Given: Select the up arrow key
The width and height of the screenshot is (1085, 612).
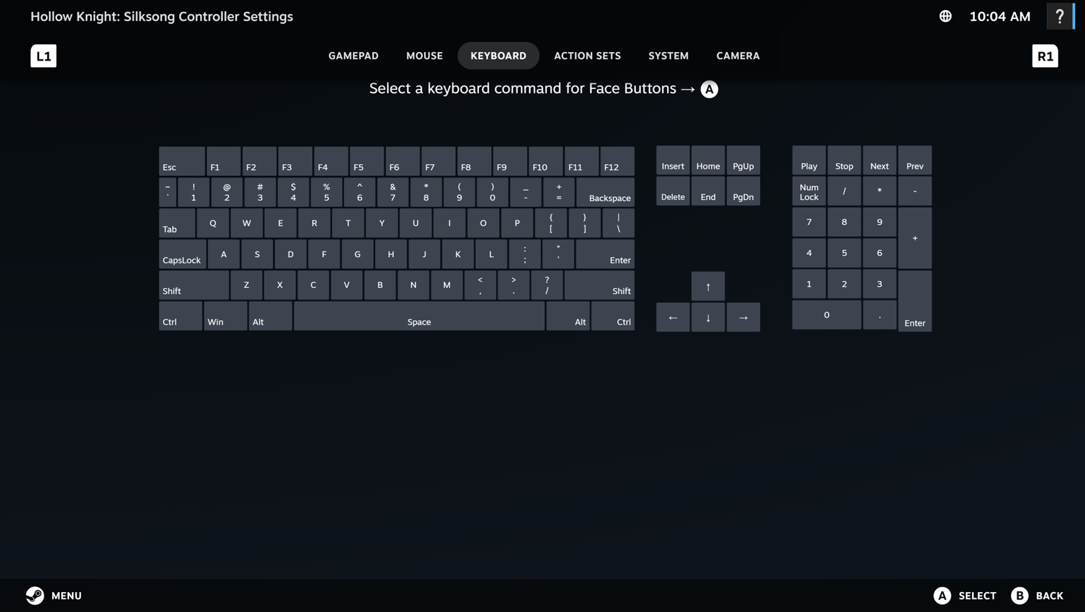Looking at the screenshot, I should coord(708,286).
